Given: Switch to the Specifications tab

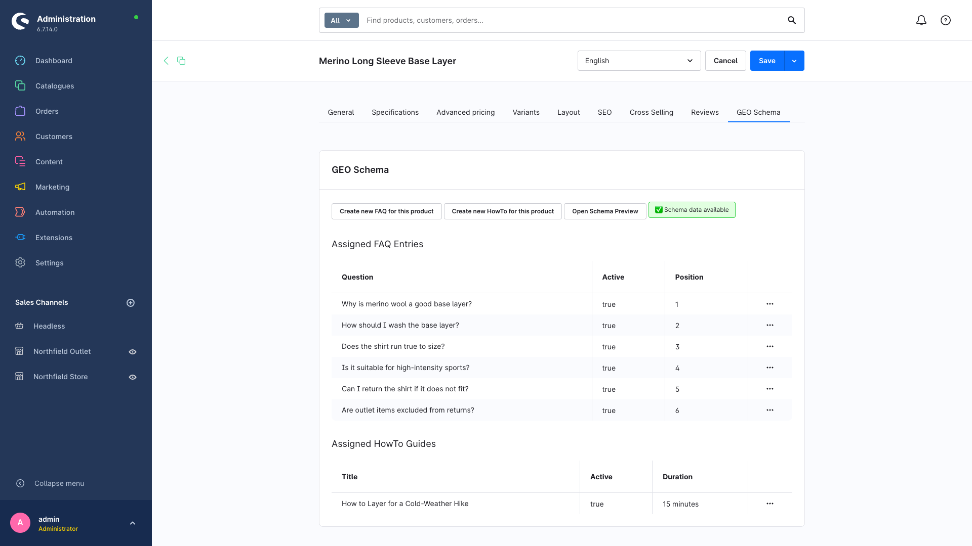Looking at the screenshot, I should point(395,112).
